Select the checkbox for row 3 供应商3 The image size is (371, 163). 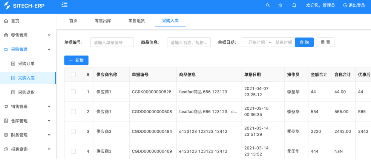(x=74, y=131)
